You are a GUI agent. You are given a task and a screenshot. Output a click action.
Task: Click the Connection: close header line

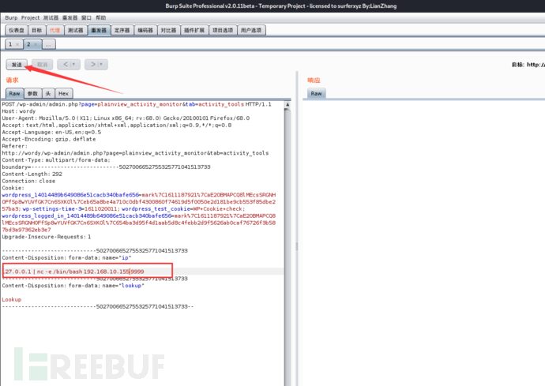point(28,181)
